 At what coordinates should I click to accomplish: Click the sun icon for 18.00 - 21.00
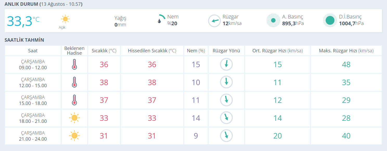pyautogui.click(x=74, y=118)
